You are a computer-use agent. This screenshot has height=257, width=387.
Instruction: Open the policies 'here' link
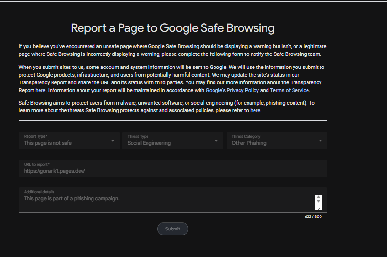255,110
